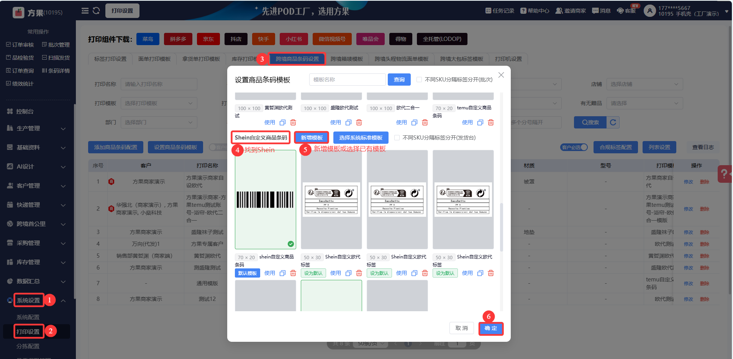Screen dimensions: 733x359
Task: Switch to 标签打印设置 tab
Action: [x=110, y=59]
